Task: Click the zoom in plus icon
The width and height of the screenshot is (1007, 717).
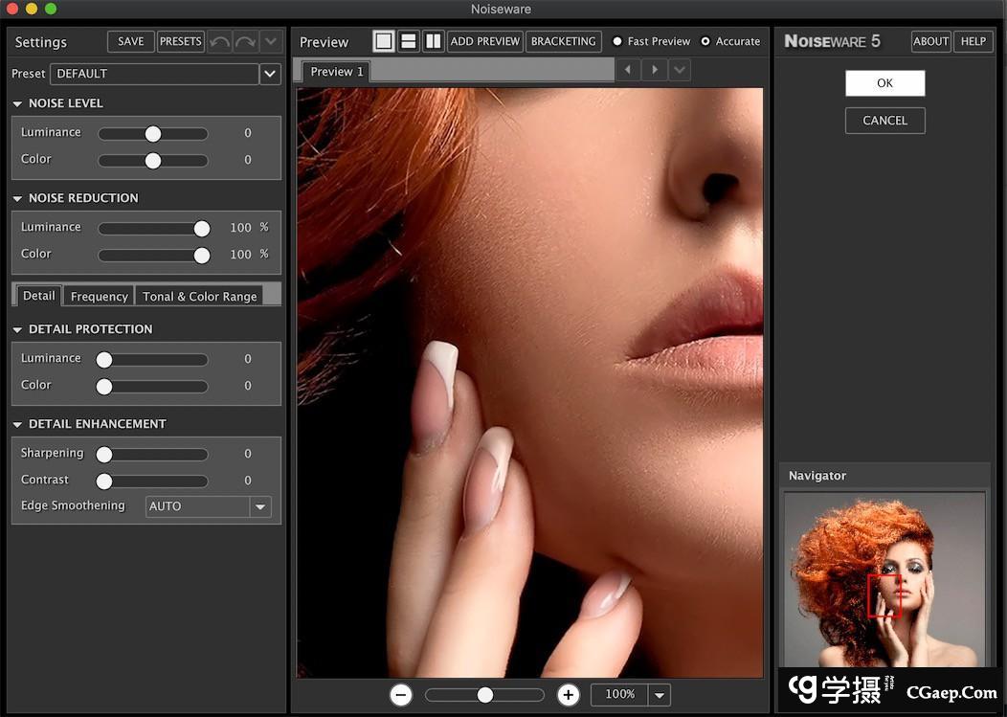Action: pyautogui.click(x=569, y=695)
